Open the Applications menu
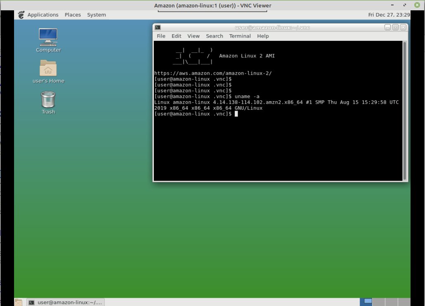 coord(43,14)
